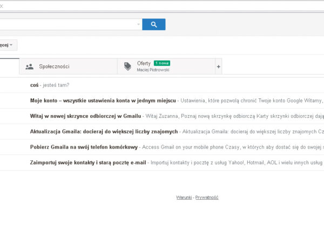Viewport: 324px width, 243px height.
Task: Focus the Gmail search input field
Action: point(65,24)
